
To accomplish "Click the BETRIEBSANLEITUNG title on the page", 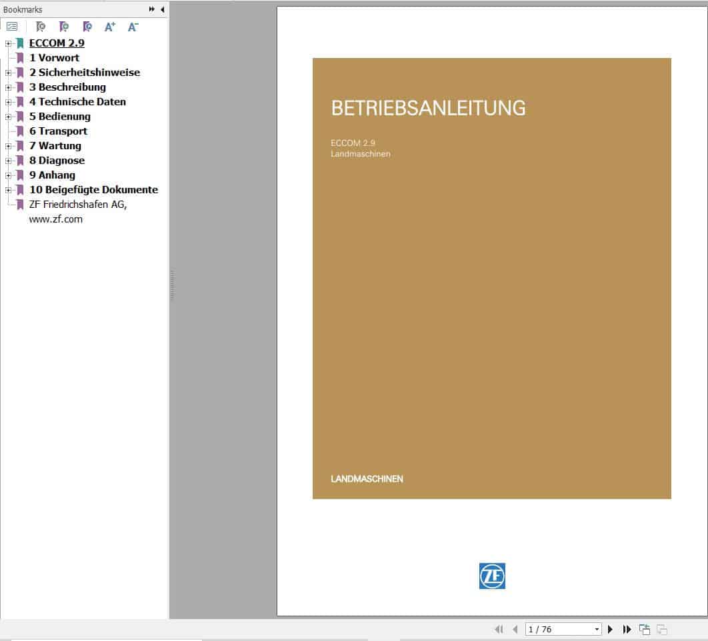I will pos(429,109).
